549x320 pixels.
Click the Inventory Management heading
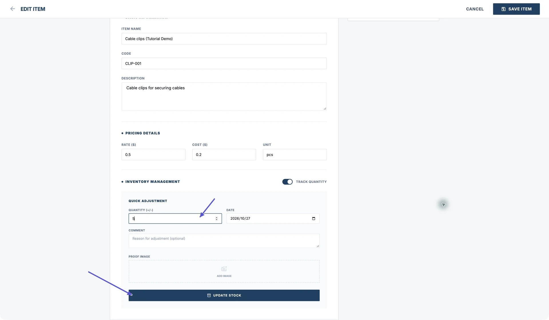point(152,182)
